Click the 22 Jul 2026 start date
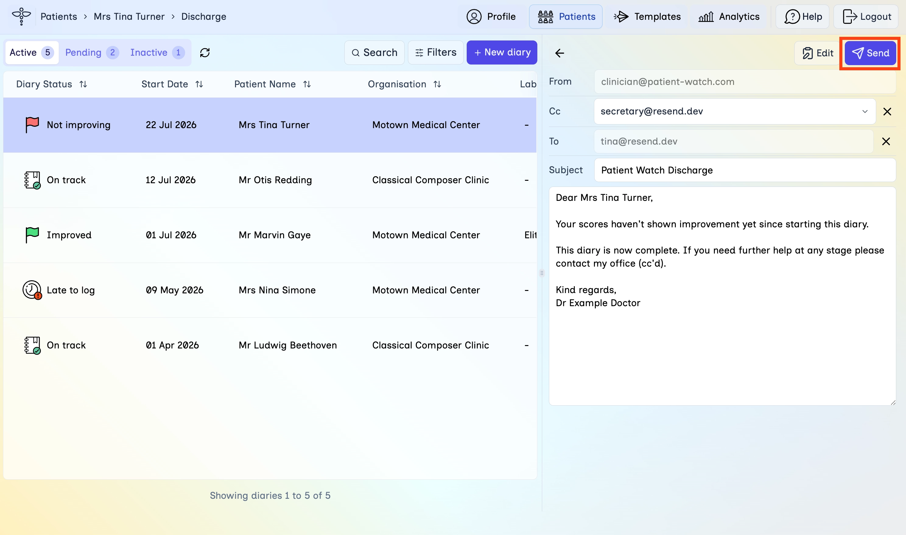The height and width of the screenshot is (535, 906). pyautogui.click(x=171, y=125)
